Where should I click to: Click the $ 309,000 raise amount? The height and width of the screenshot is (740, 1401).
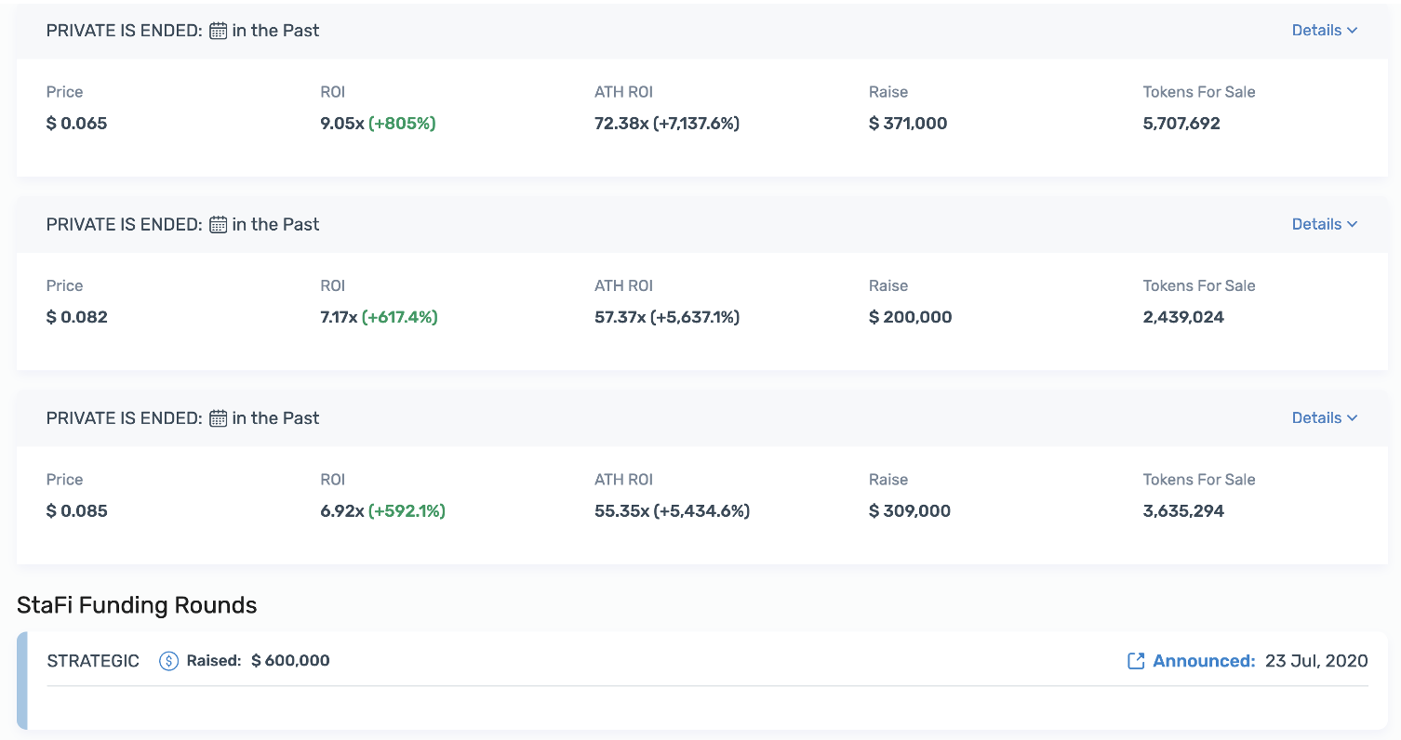point(909,511)
